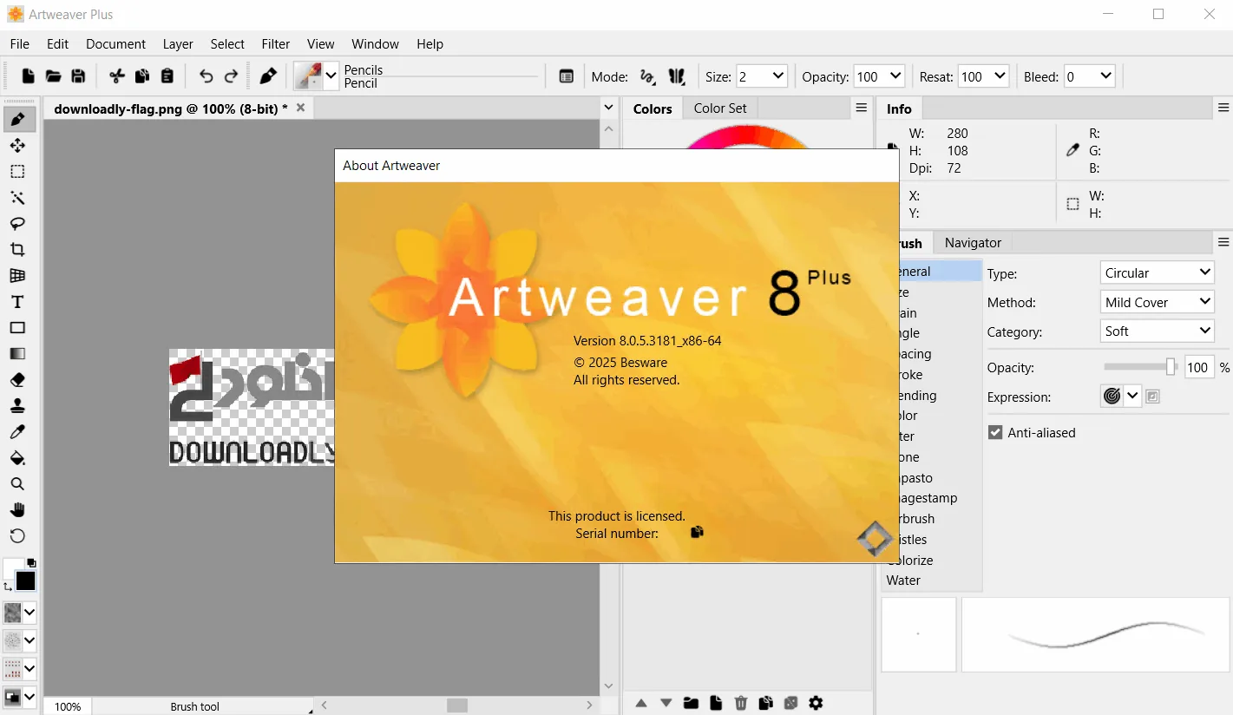Screen dimensions: 1233x715
Task: Select the Zoom magnifier tool
Action: 17,483
